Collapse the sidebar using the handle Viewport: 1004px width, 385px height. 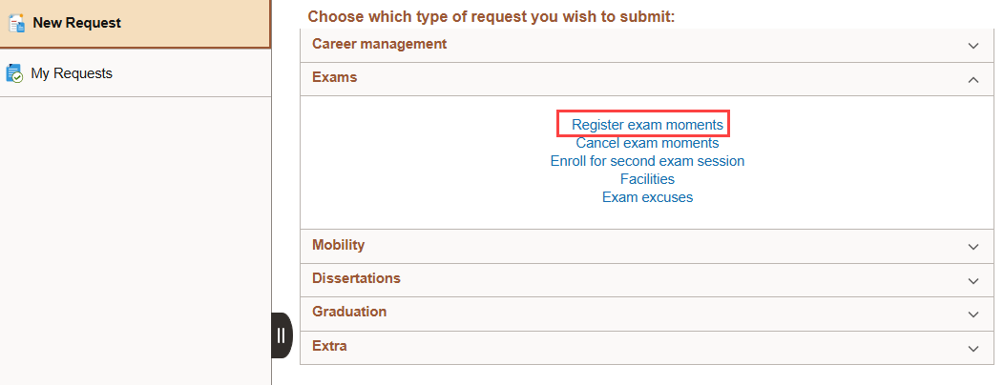[x=281, y=335]
